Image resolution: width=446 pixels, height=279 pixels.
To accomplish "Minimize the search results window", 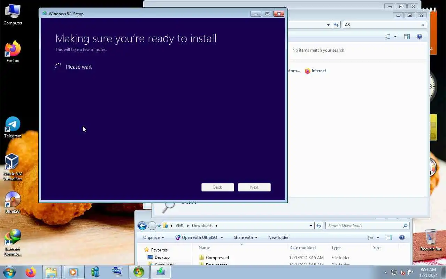I will [398, 15].
